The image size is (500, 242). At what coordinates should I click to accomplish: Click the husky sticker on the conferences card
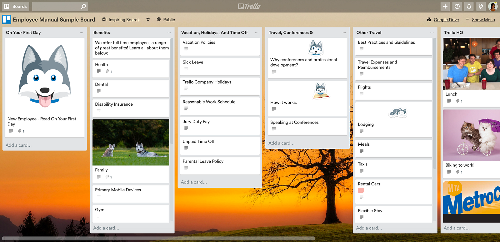pos(316,48)
